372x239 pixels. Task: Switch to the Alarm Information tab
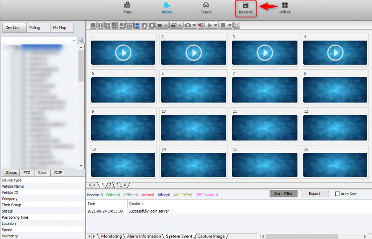[144, 236]
